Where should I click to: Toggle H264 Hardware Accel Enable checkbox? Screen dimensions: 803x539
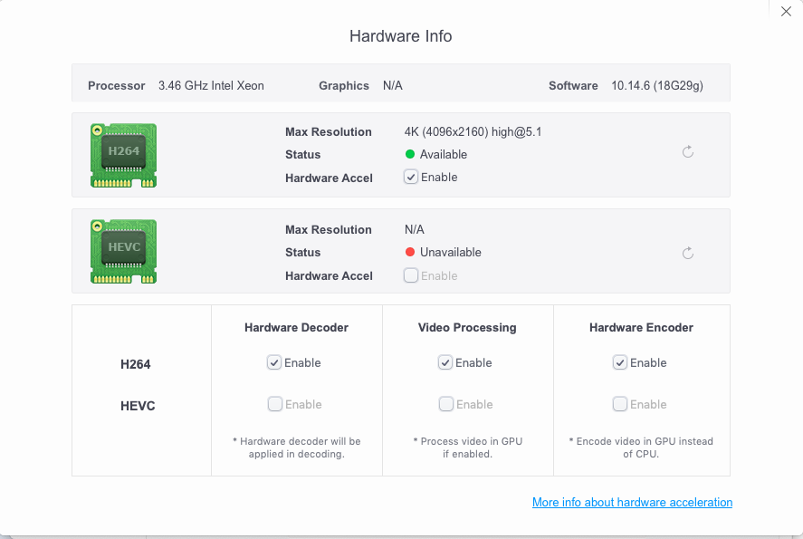pos(411,177)
